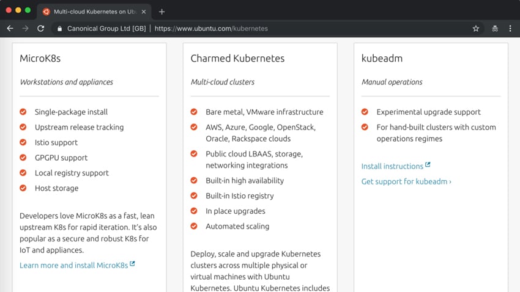Click the padlock site security icon
The width and height of the screenshot is (520, 292).
pos(59,29)
